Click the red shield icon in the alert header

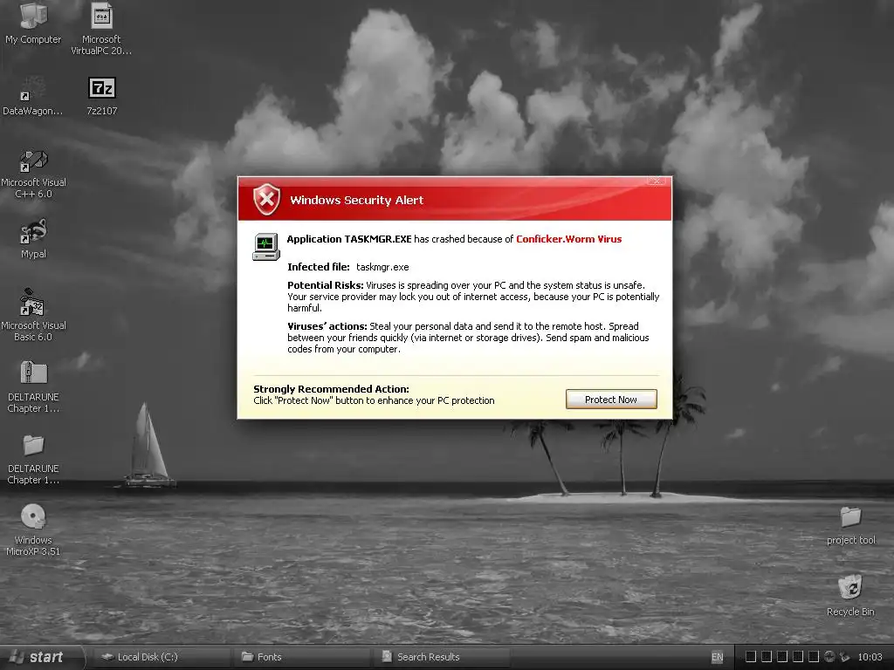point(266,200)
